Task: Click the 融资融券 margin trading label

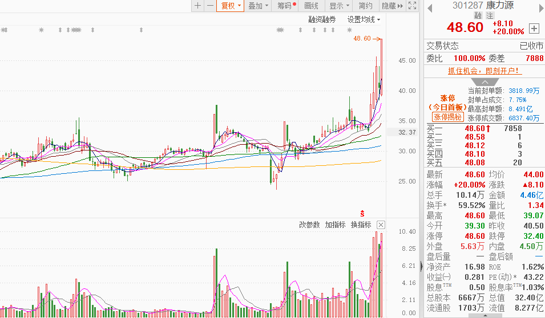Action: [322, 20]
